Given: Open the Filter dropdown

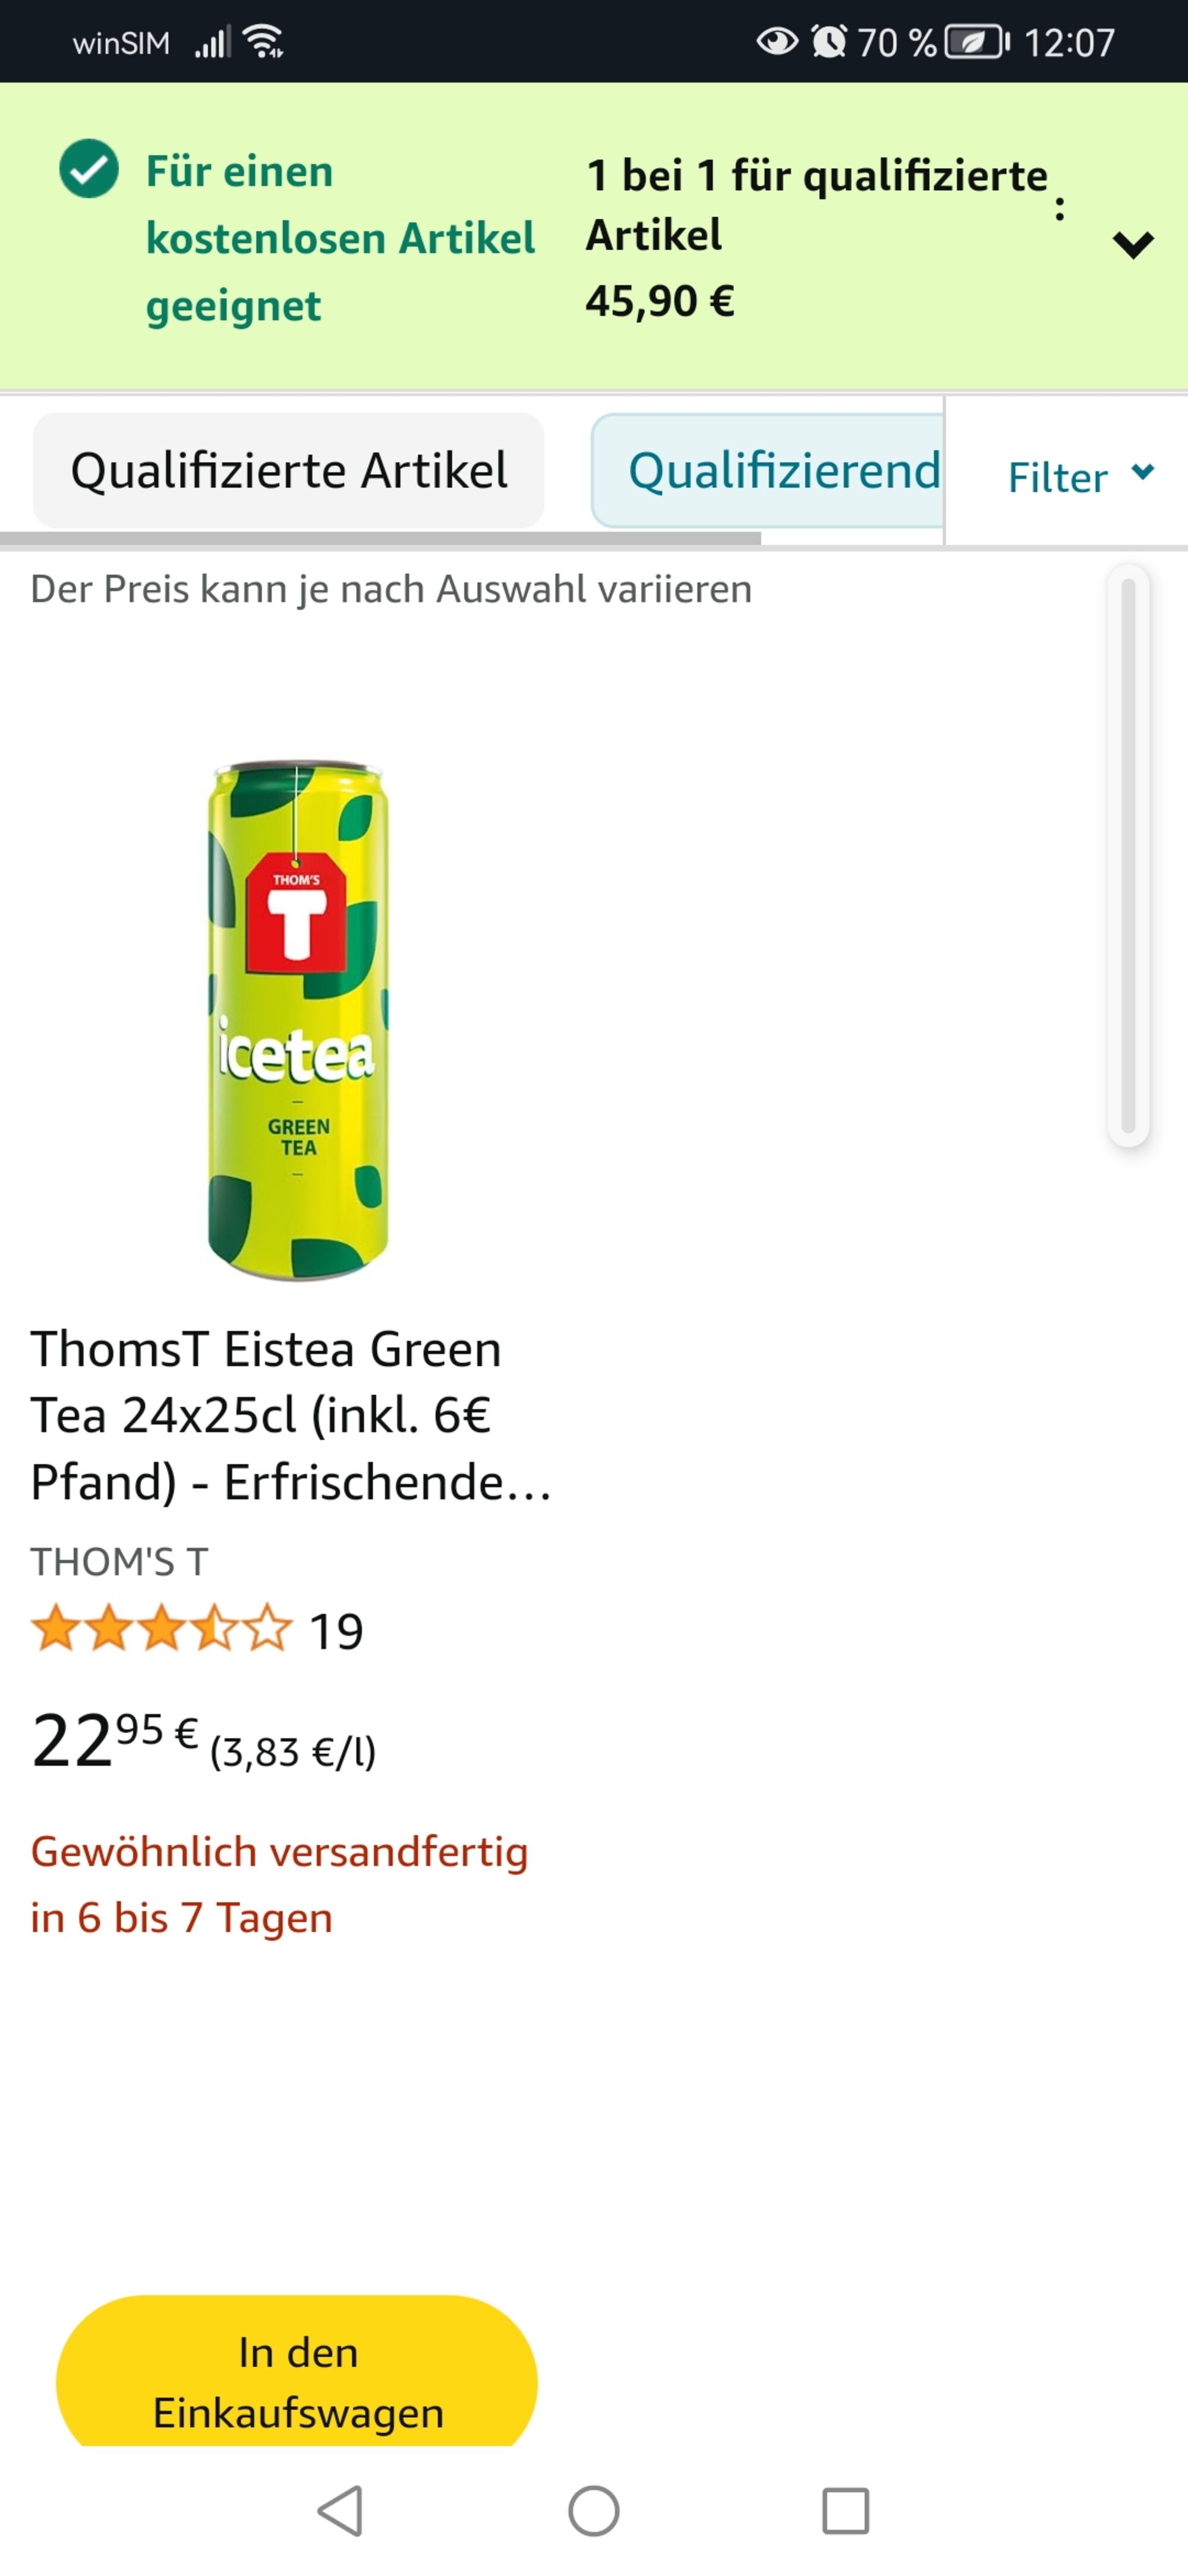Looking at the screenshot, I should 1080,476.
